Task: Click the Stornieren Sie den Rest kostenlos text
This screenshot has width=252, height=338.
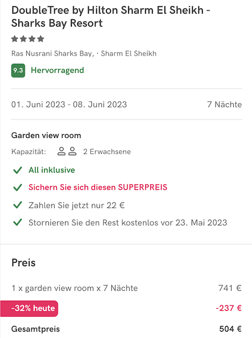Action: pos(128,223)
